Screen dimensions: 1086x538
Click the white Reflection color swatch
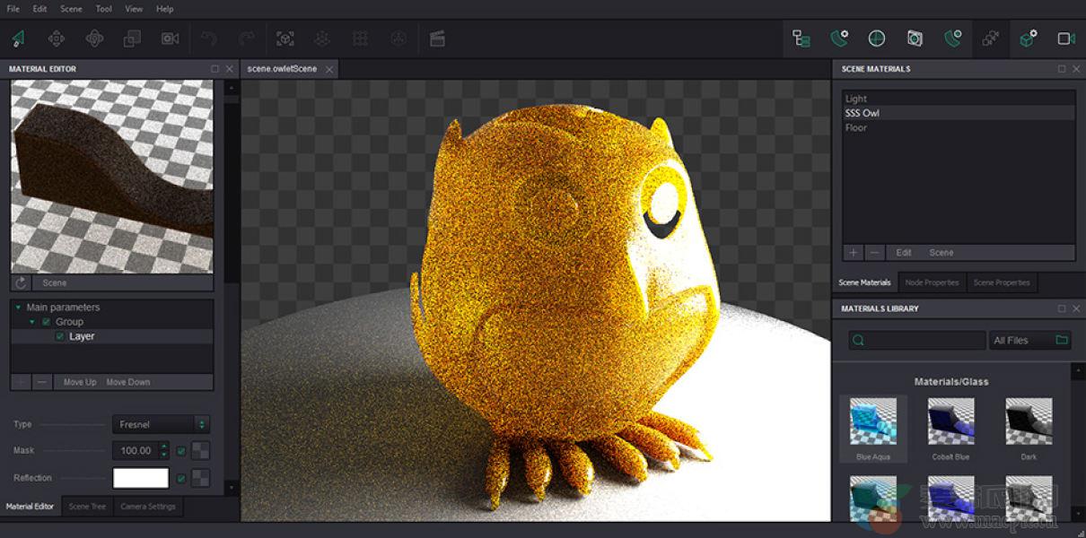click(140, 478)
